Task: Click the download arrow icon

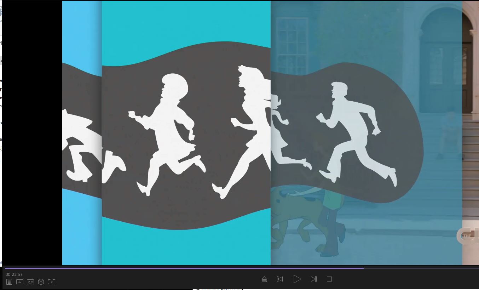Action: point(20,282)
